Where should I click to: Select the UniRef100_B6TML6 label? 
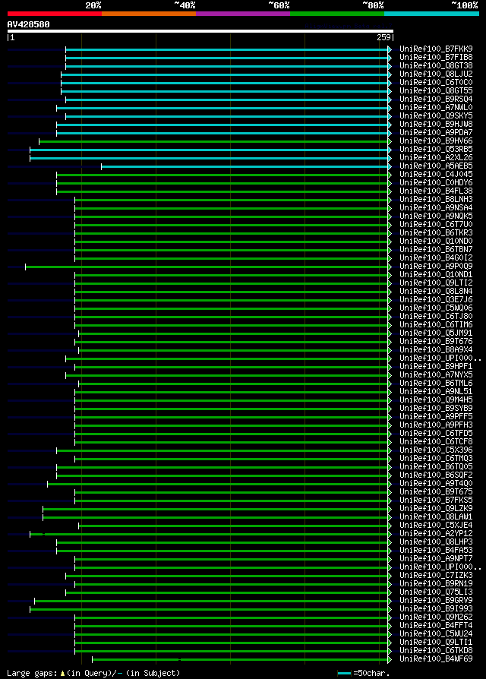pos(436,384)
